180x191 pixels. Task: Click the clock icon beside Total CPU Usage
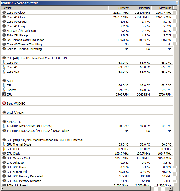[4, 35]
